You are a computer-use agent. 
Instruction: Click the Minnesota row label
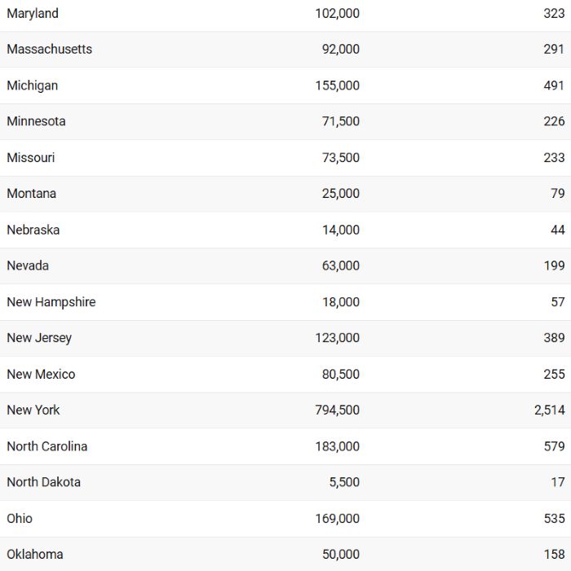point(36,121)
